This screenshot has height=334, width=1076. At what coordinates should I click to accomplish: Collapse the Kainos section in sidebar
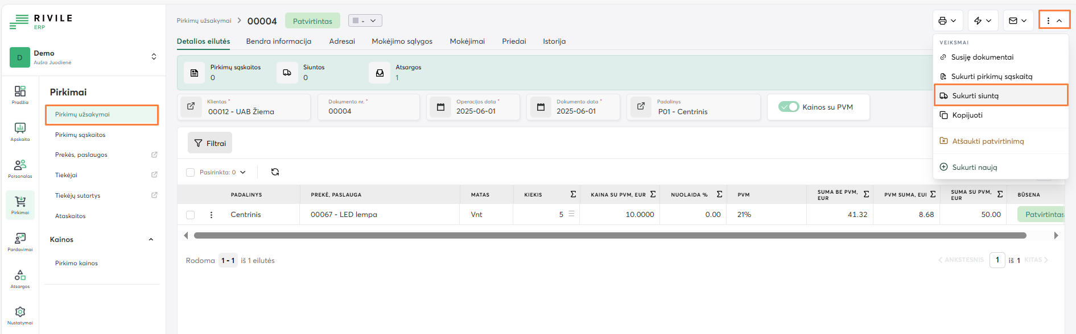click(151, 240)
